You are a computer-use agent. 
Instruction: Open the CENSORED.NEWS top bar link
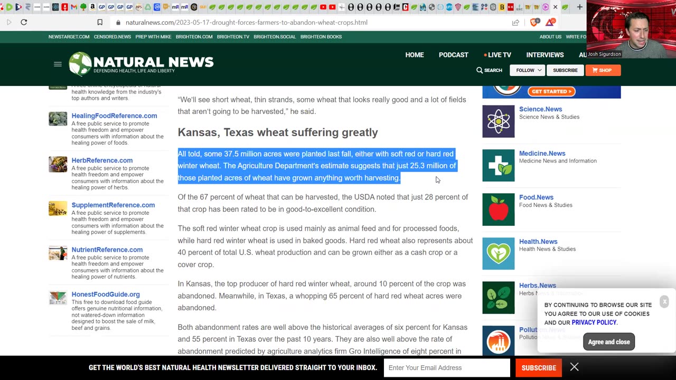coord(112,37)
